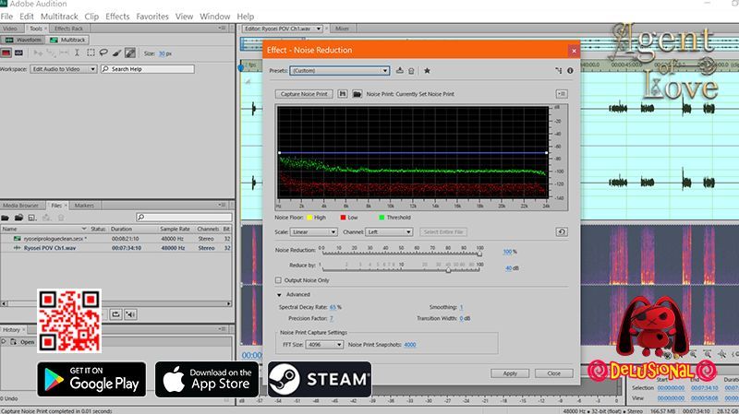Load a noise print from folder icon
The width and height of the screenshot is (739, 414).
point(357,94)
